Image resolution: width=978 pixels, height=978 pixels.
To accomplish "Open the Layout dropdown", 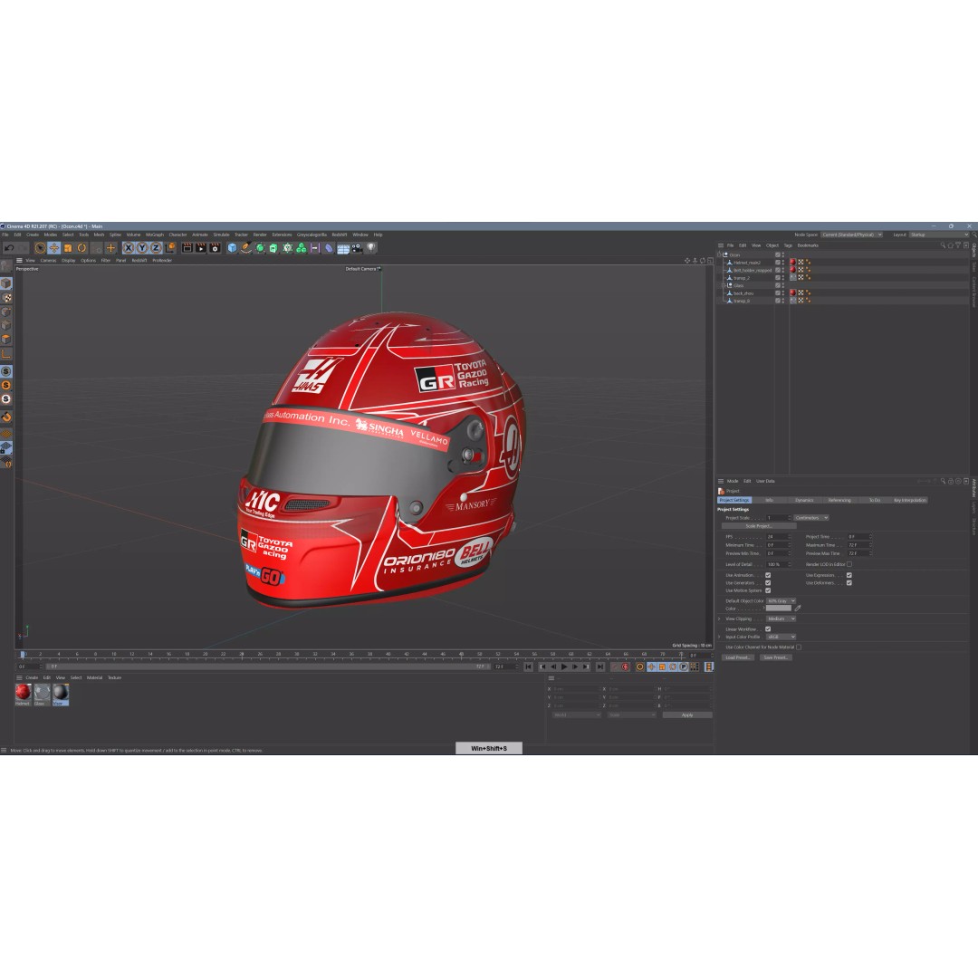I will [x=939, y=235].
